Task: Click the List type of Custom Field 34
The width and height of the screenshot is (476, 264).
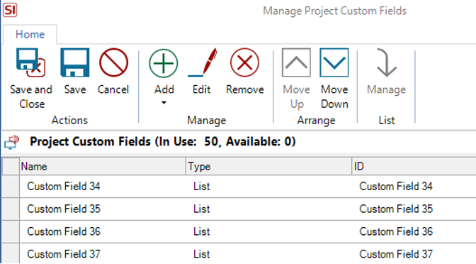Action: coord(268,187)
